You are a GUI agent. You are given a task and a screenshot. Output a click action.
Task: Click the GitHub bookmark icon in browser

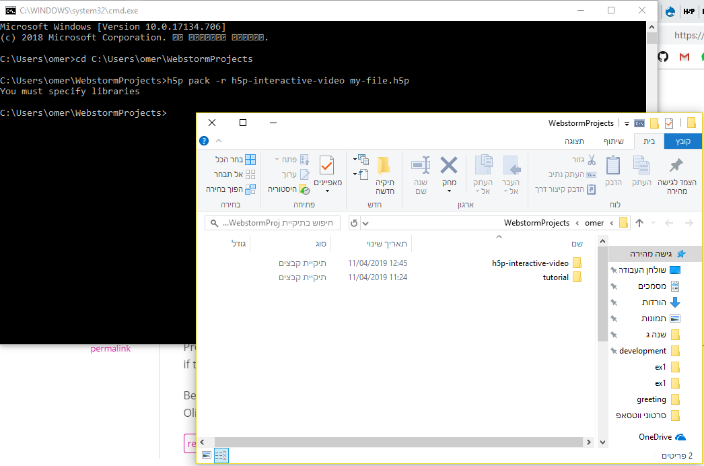[663, 57]
